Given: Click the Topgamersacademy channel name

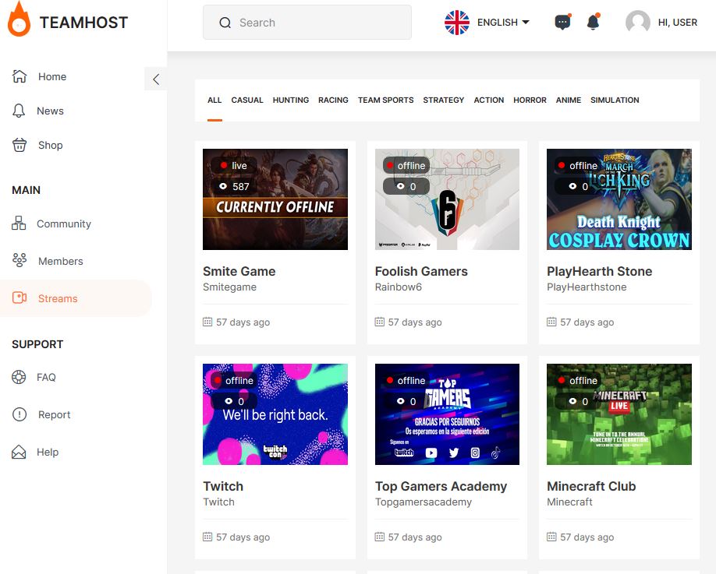Looking at the screenshot, I should click(424, 502).
